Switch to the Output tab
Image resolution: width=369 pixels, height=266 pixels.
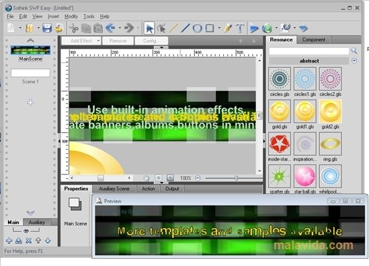172,189
